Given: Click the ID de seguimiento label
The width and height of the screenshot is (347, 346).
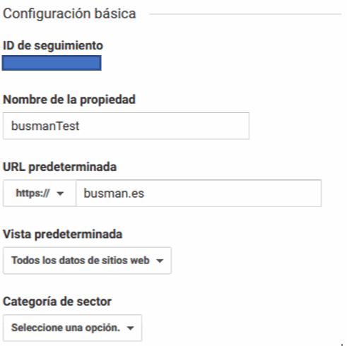Looking at the screenshot, I should click(x=53, y=46).
